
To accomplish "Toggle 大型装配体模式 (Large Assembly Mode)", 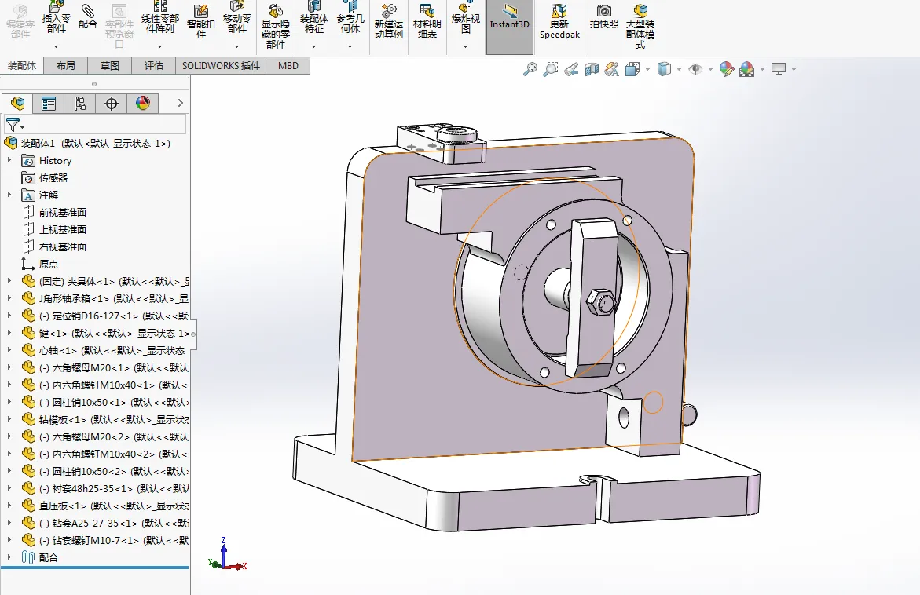I will [640, 26].
